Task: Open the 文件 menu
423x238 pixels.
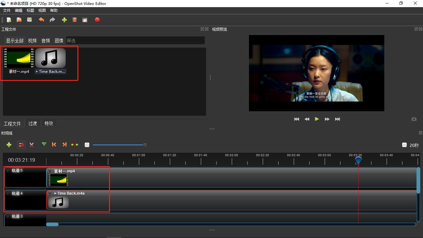Action: pos(7,10)
